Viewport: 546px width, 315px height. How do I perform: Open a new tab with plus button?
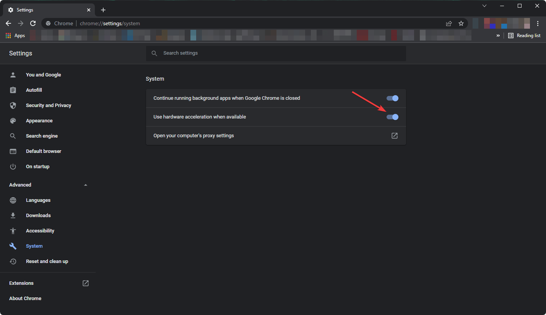[103, 10]
